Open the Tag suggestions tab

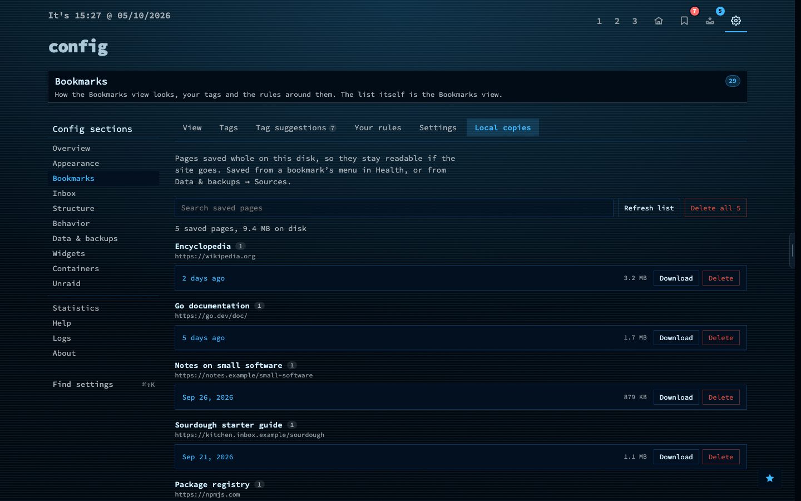click(296, 127)
